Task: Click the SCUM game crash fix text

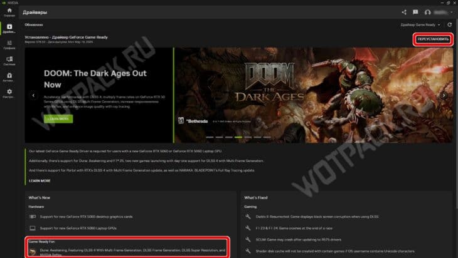Action: click(x=299, y=240)
